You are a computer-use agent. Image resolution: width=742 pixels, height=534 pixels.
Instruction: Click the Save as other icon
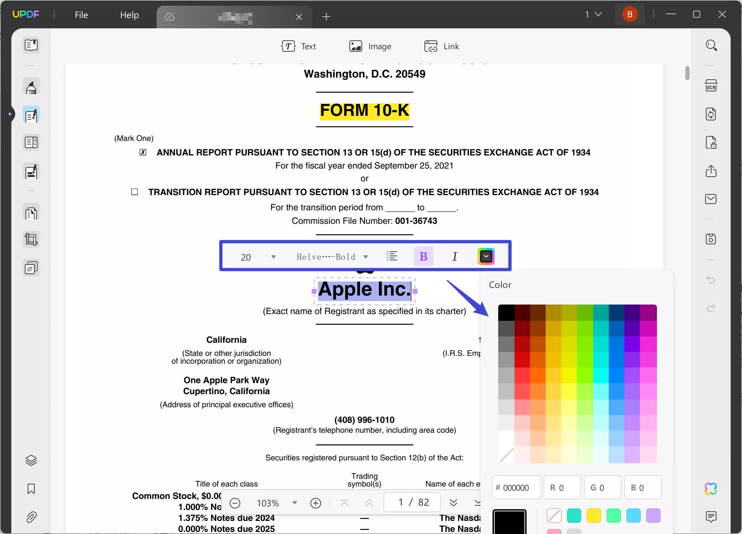point(711,239)
